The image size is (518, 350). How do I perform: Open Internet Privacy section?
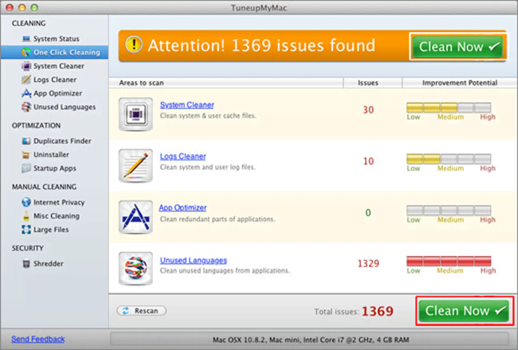[x=59, y=203]
